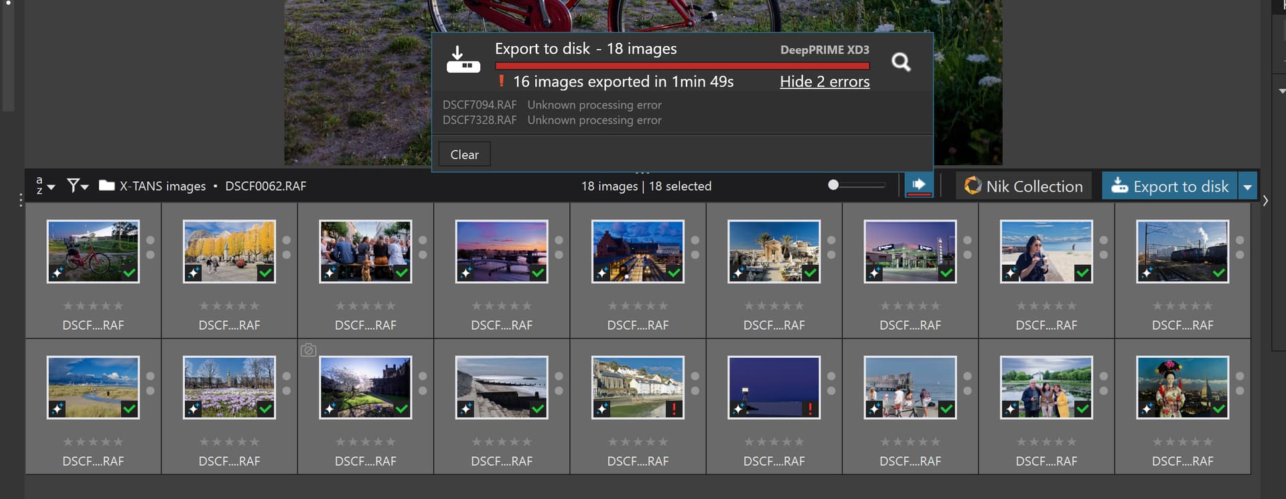Click camera icon above cherry blossom thumbnail
Screen dimensions: 1286x499
308,351
